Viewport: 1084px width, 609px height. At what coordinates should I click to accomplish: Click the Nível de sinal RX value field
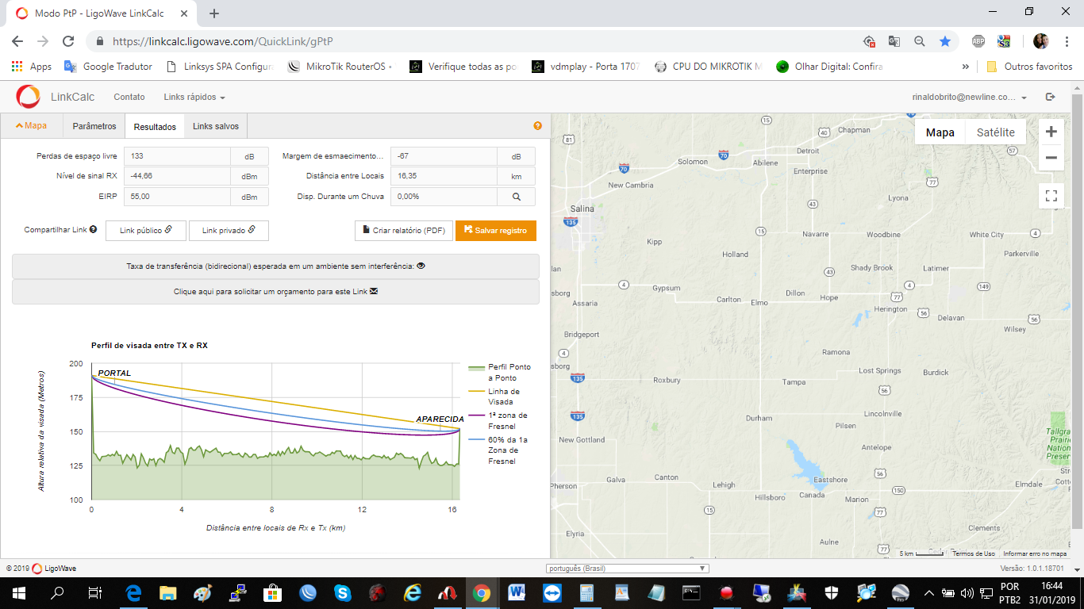point(178,176)
